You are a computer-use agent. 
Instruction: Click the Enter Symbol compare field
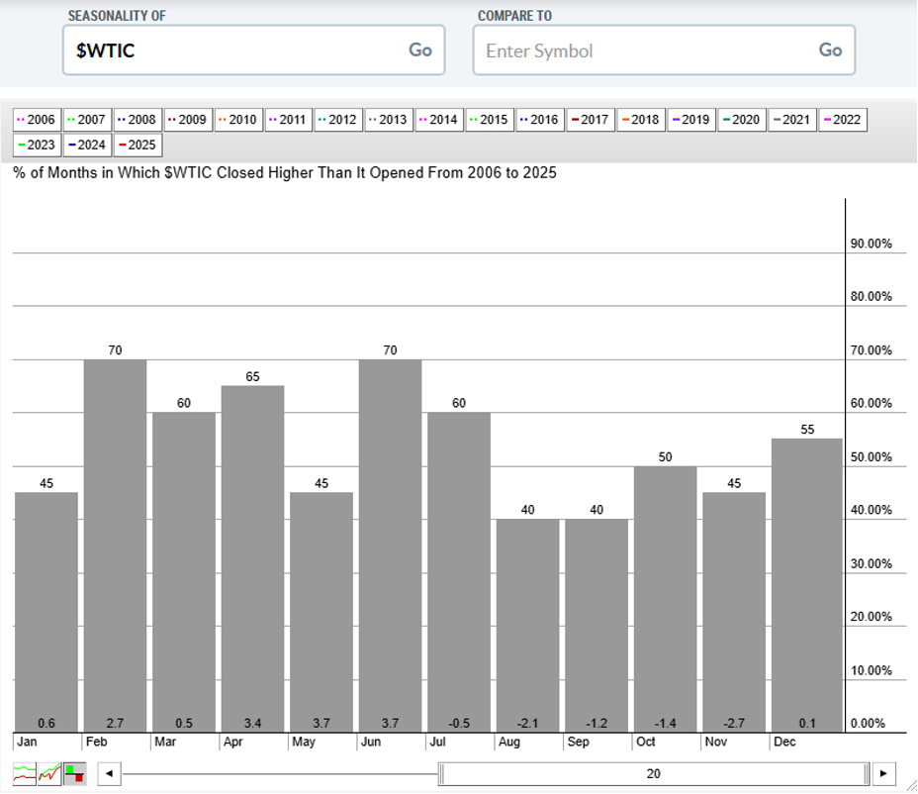coord(643,50)
